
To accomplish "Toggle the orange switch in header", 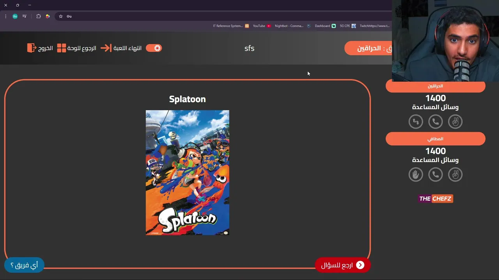I will coord(154,48).
